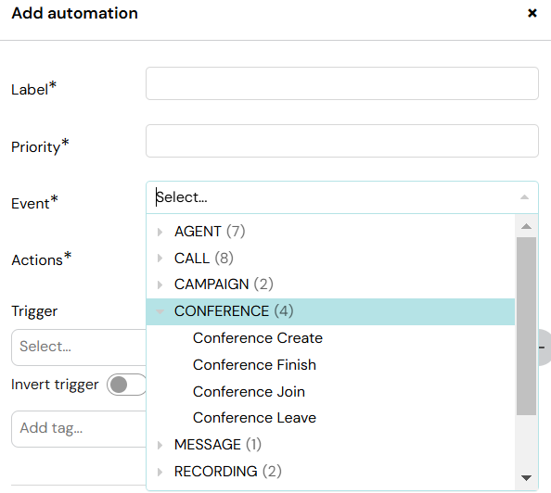Image resolution: width=551 pixels, height=493 pixels.
Task: Collapse the CONFERENCE group arrow
Action: pyautogui.click(x=160, y=311)
